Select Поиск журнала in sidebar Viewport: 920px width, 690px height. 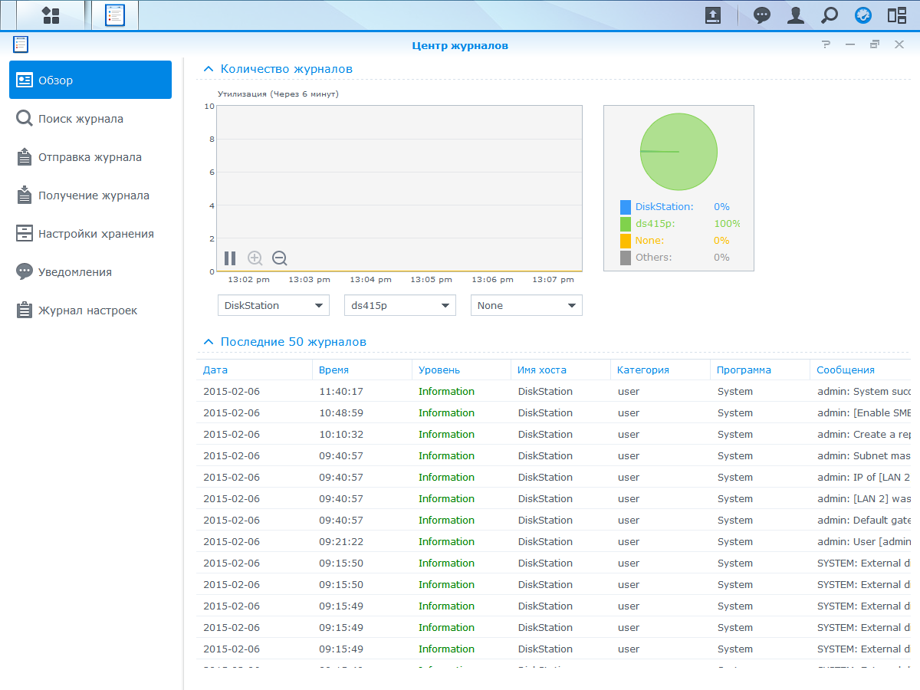pyautogui.click(x=80, y=119)
